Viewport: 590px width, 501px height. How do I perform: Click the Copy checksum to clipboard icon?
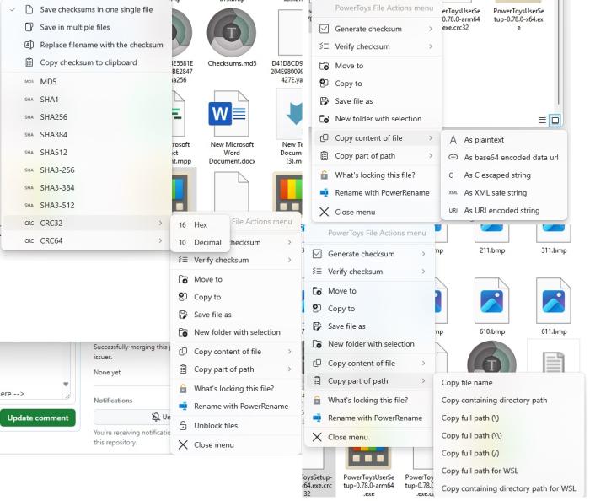point(29,62)
